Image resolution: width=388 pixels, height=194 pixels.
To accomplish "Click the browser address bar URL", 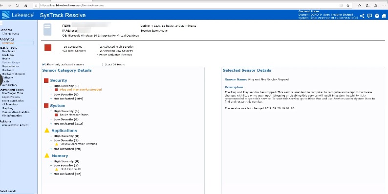I will (72, 5).
